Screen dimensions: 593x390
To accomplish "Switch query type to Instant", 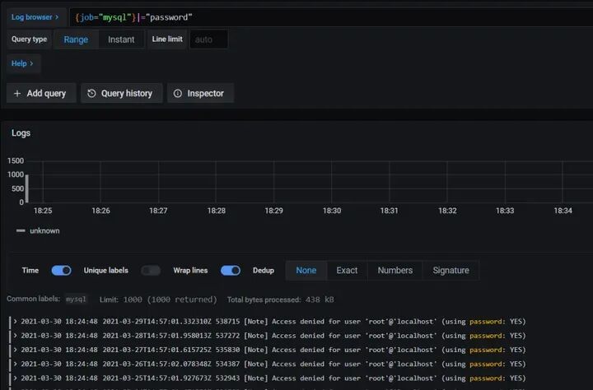I will 121,39.
